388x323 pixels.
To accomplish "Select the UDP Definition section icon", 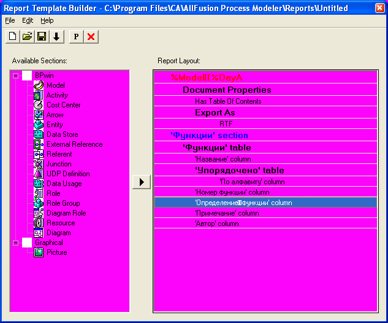I will click(x=39, y=174).
